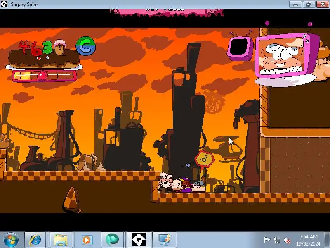Click the mustached chef player character

click(165, 182)
